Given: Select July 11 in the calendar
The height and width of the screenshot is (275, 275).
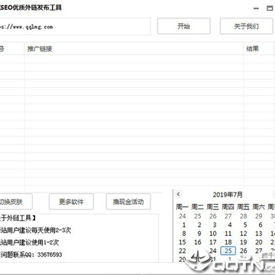Looking at the screenshot, I should pyautogui.click(x=228, y=234).
